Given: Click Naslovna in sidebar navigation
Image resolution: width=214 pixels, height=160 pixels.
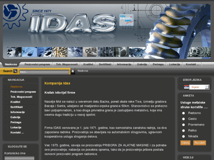Looking at the screenshot, I should (16, 87).
